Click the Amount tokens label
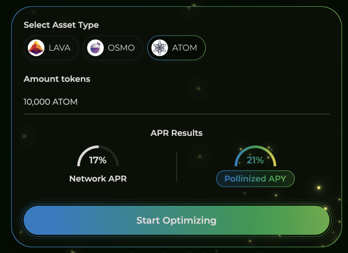348x253 pixels. coord(56,79)
